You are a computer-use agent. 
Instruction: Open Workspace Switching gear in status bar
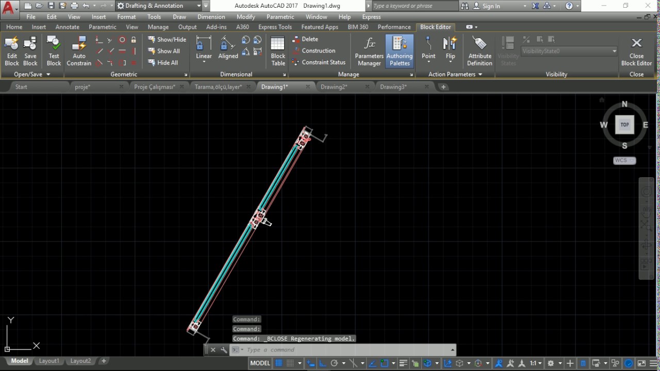(550, 363)
